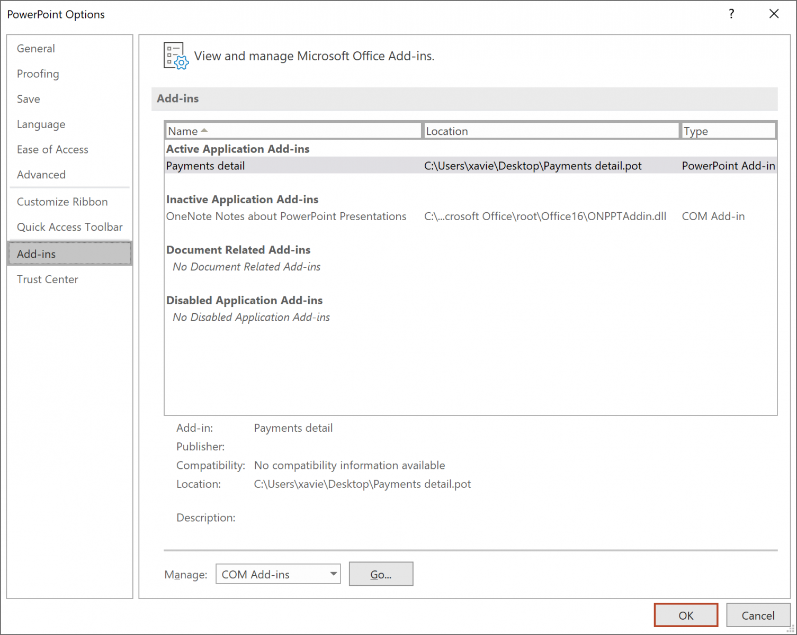Select Customize Ribbon in sidebar

click(x=62, y=202)
